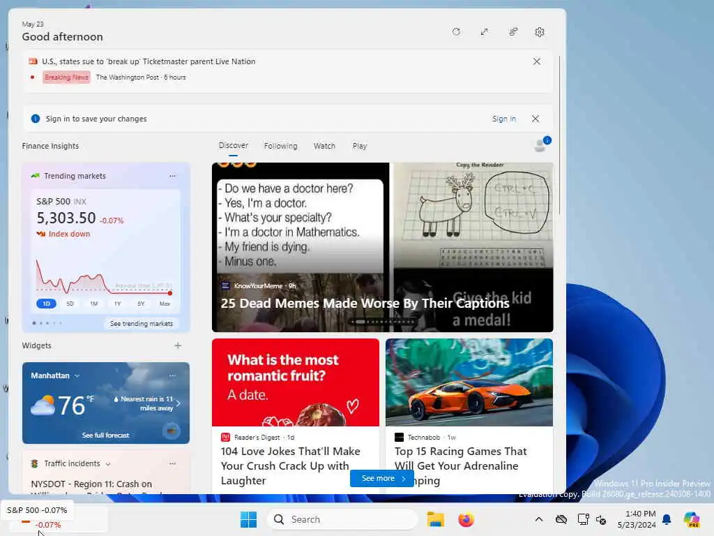The width and height of the screenshot is (714, 536).
Task: Select the 1D chart range
Action: pyautogui.click(x=46, y=304)
